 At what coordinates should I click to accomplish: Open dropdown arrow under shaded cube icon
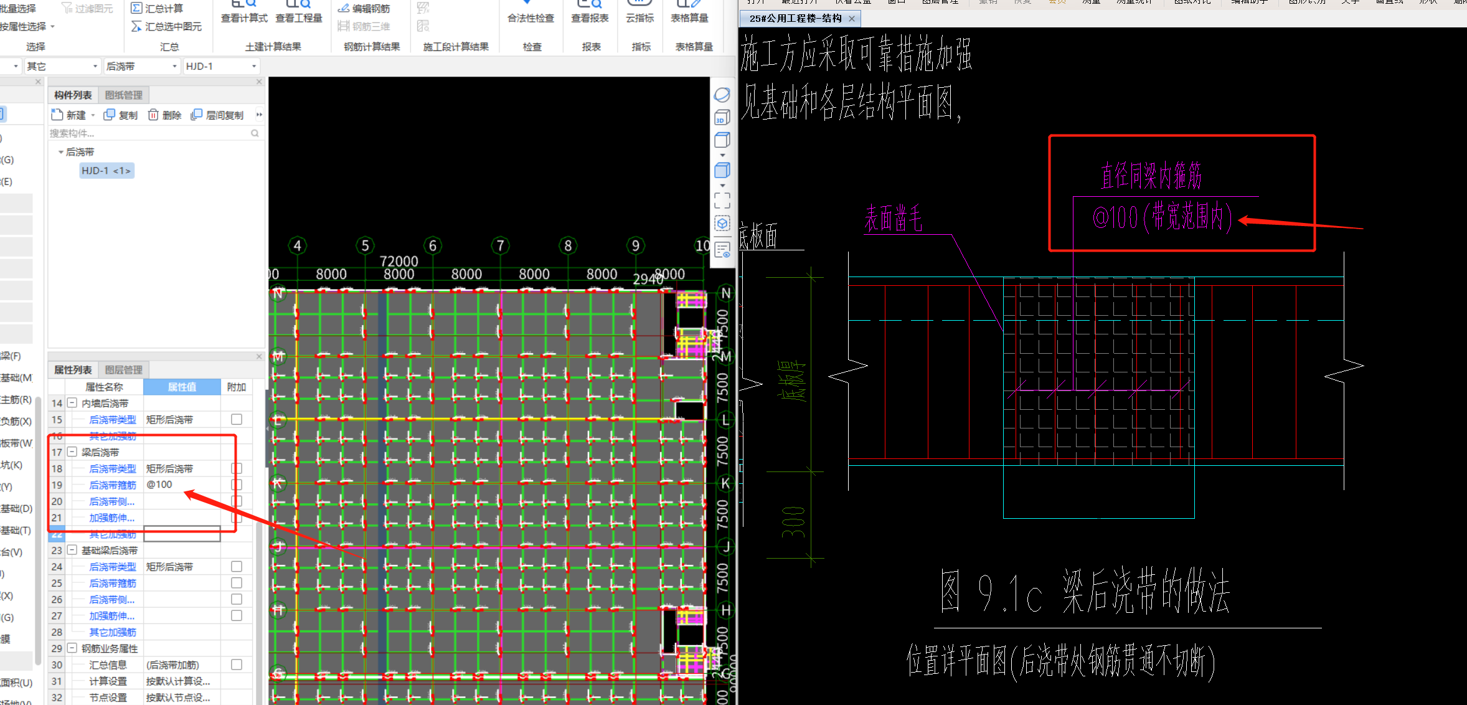pyautogui.click(x=722, y=185)
